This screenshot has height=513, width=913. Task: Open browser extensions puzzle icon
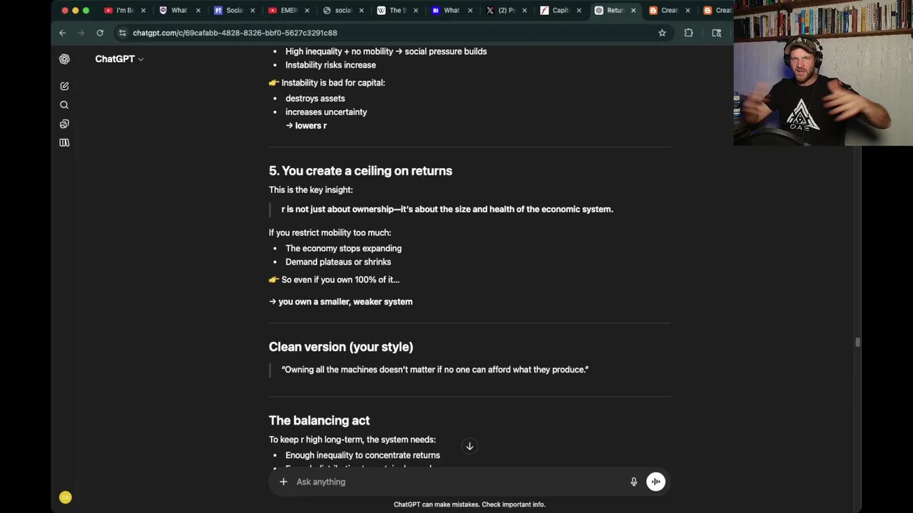[x=688, y=33]
